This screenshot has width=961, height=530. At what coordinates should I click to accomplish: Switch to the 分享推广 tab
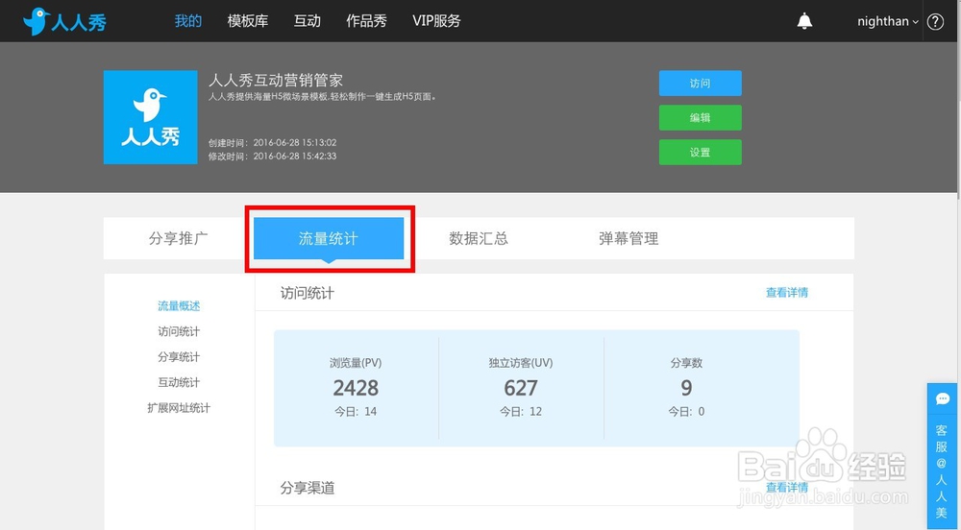pos(179,238)
